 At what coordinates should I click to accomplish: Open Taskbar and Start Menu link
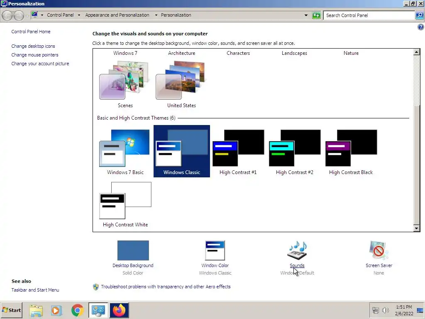pos(35,290)
